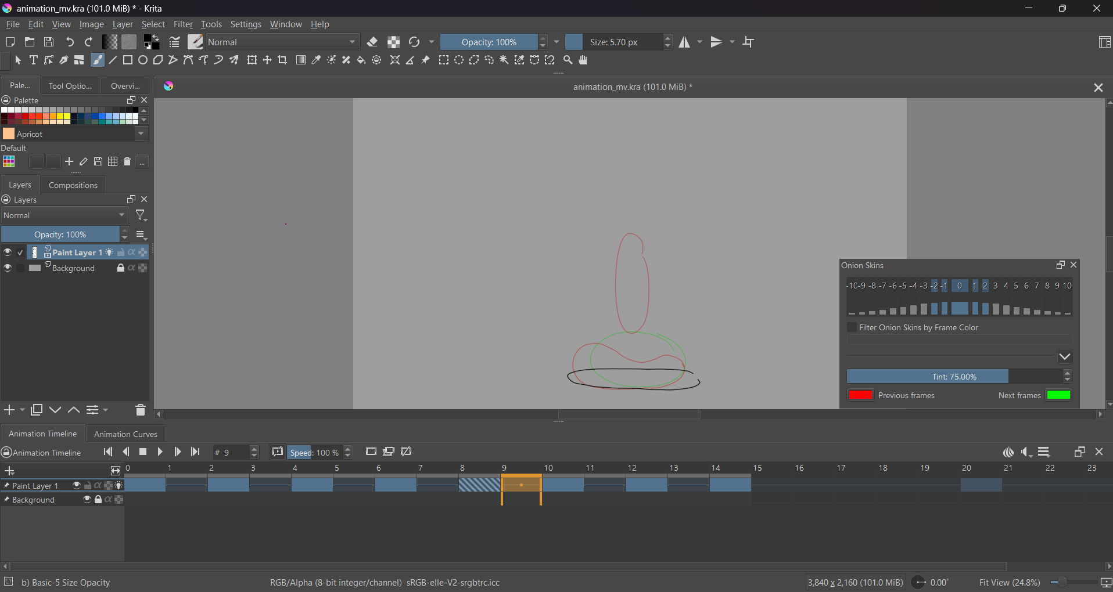Switch to the Animation Curves tab

pyautogui.click(x=126, y=434)
